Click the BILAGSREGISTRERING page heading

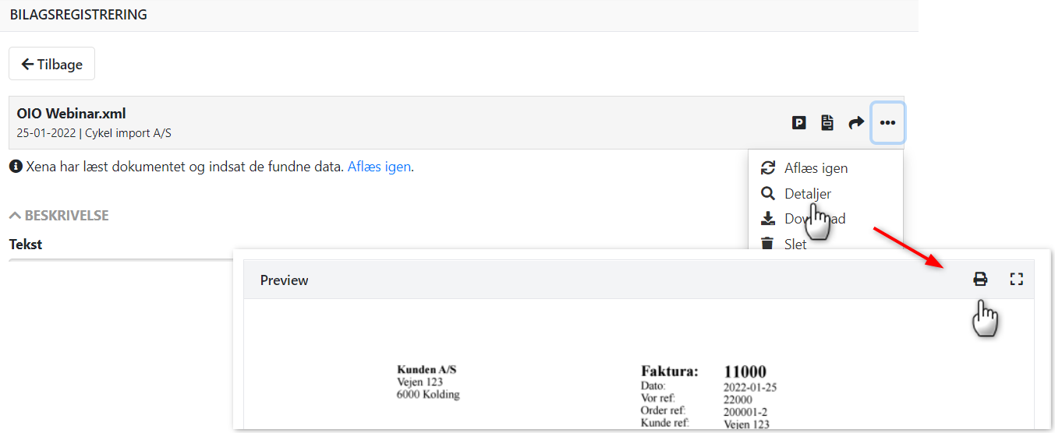tap(78, 15)
